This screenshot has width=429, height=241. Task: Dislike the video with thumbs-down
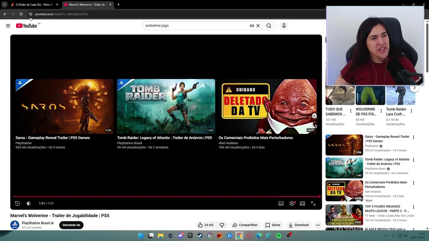222,225
